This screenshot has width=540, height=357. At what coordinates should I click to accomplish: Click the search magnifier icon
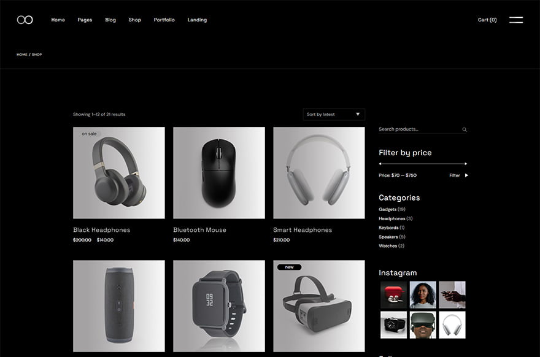tap(465, 130)
